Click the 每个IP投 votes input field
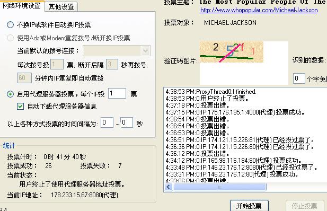 pos(117,93)
